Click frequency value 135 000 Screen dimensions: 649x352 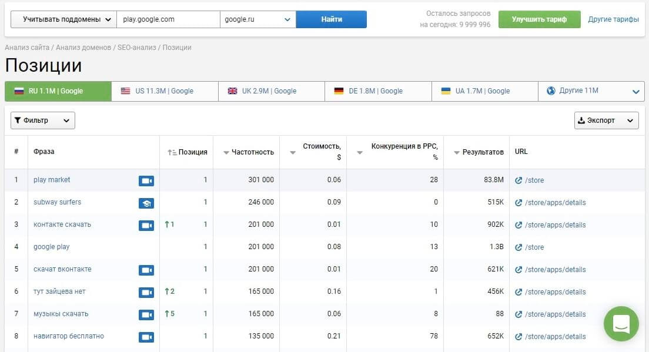(x=261, y=336)
